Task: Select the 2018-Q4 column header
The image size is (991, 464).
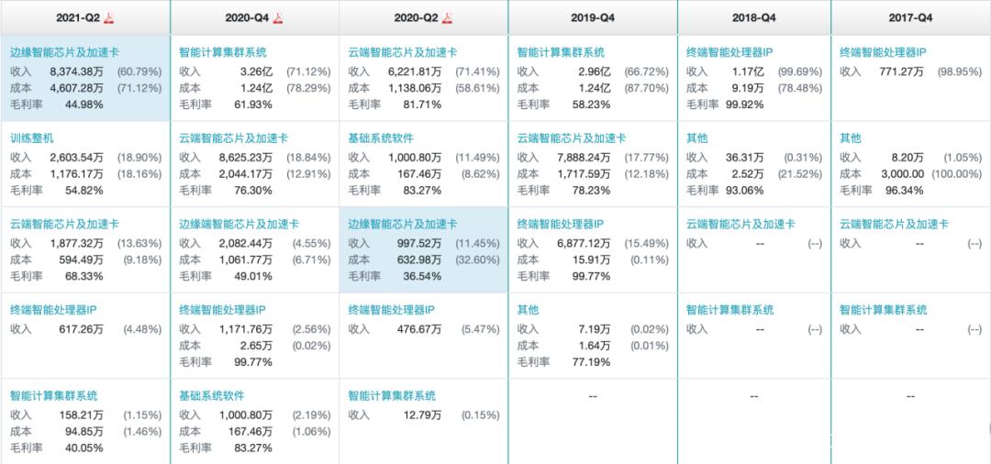Action: click(x=754, y=17)
